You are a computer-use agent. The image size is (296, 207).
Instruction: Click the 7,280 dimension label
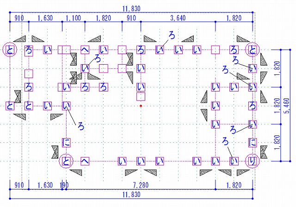pos(141,185)
